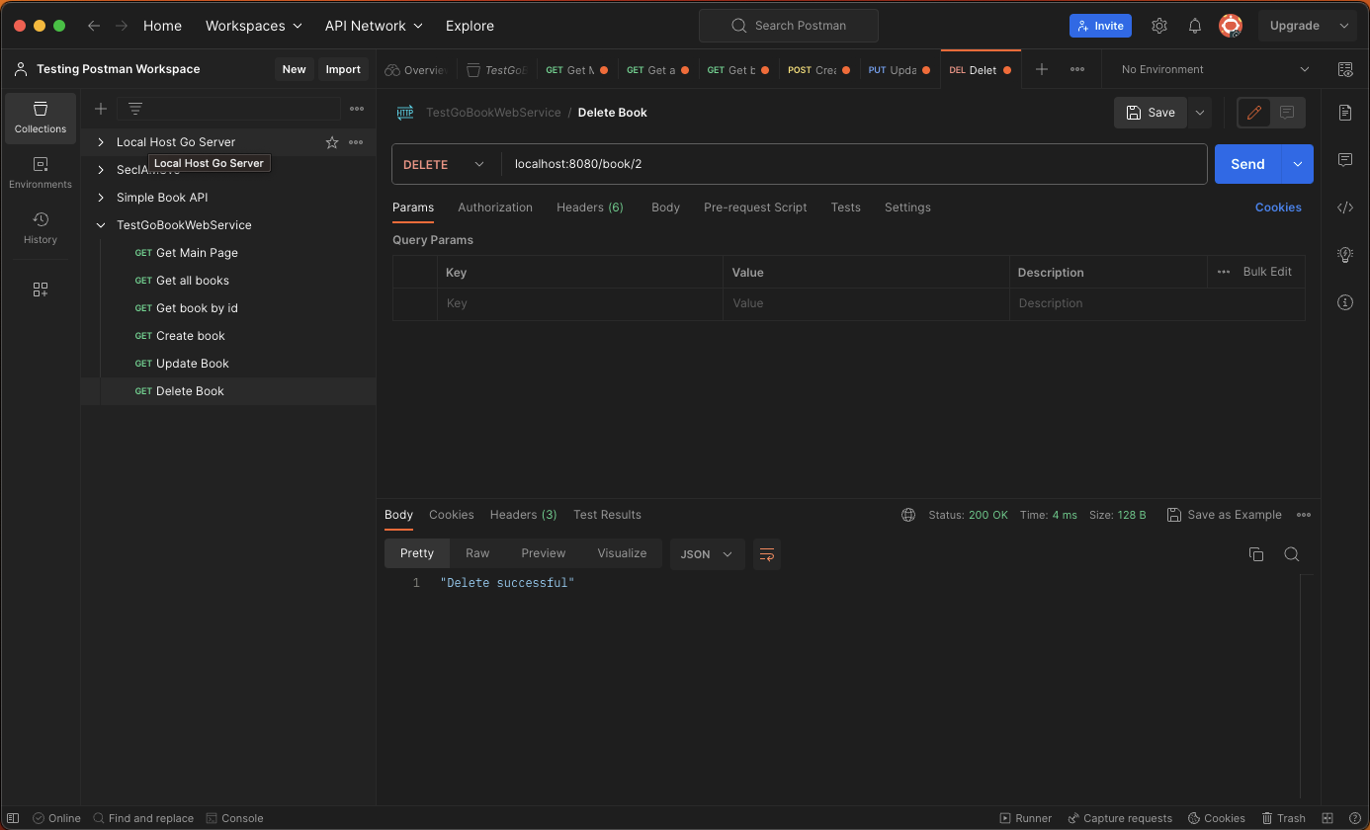Viewport: 1370px width, 830px height.
Task: Click the navigate forward arrow
Action: pos(122,26)
